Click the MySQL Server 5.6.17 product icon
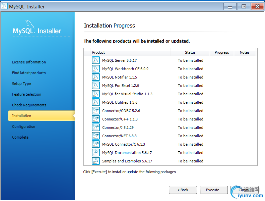Viewport: 265px width, 201px height. (x=96, y=60)
